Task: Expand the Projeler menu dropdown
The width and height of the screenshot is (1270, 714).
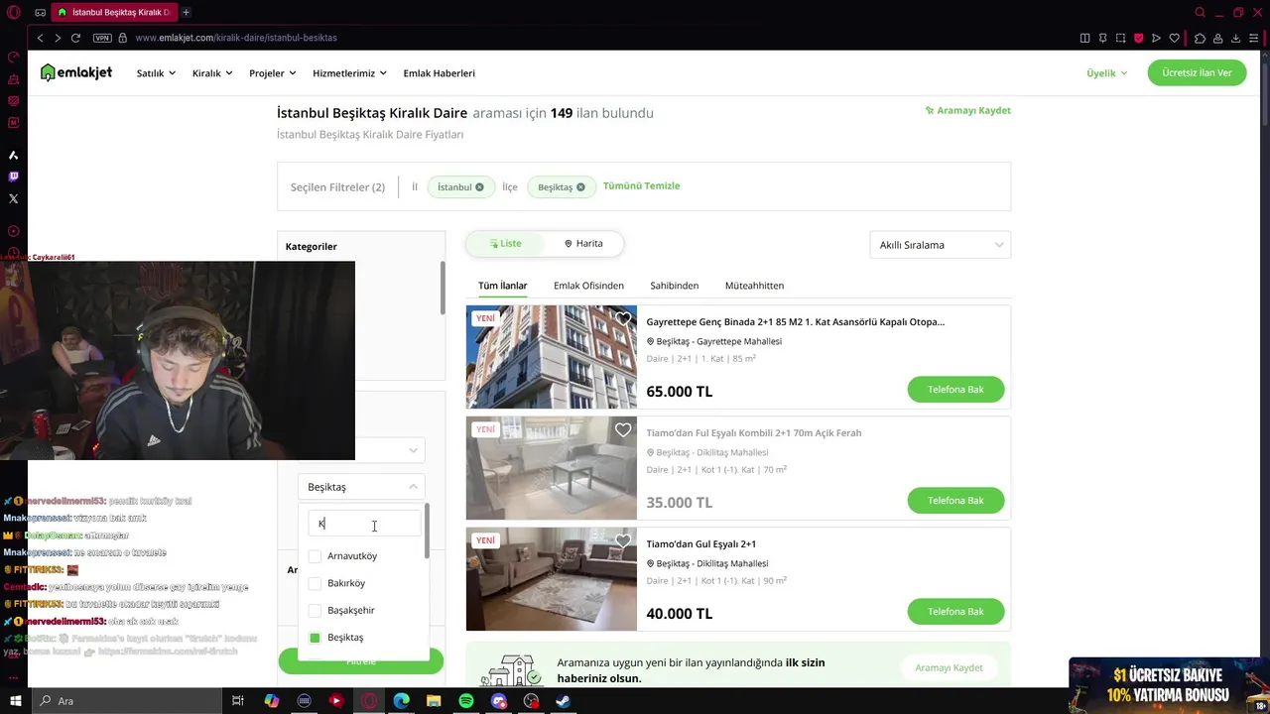Action: (x=273, y=73)
